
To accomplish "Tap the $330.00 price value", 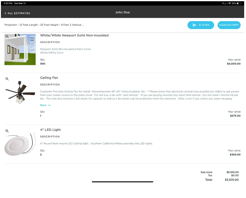I will pos(235,154).
